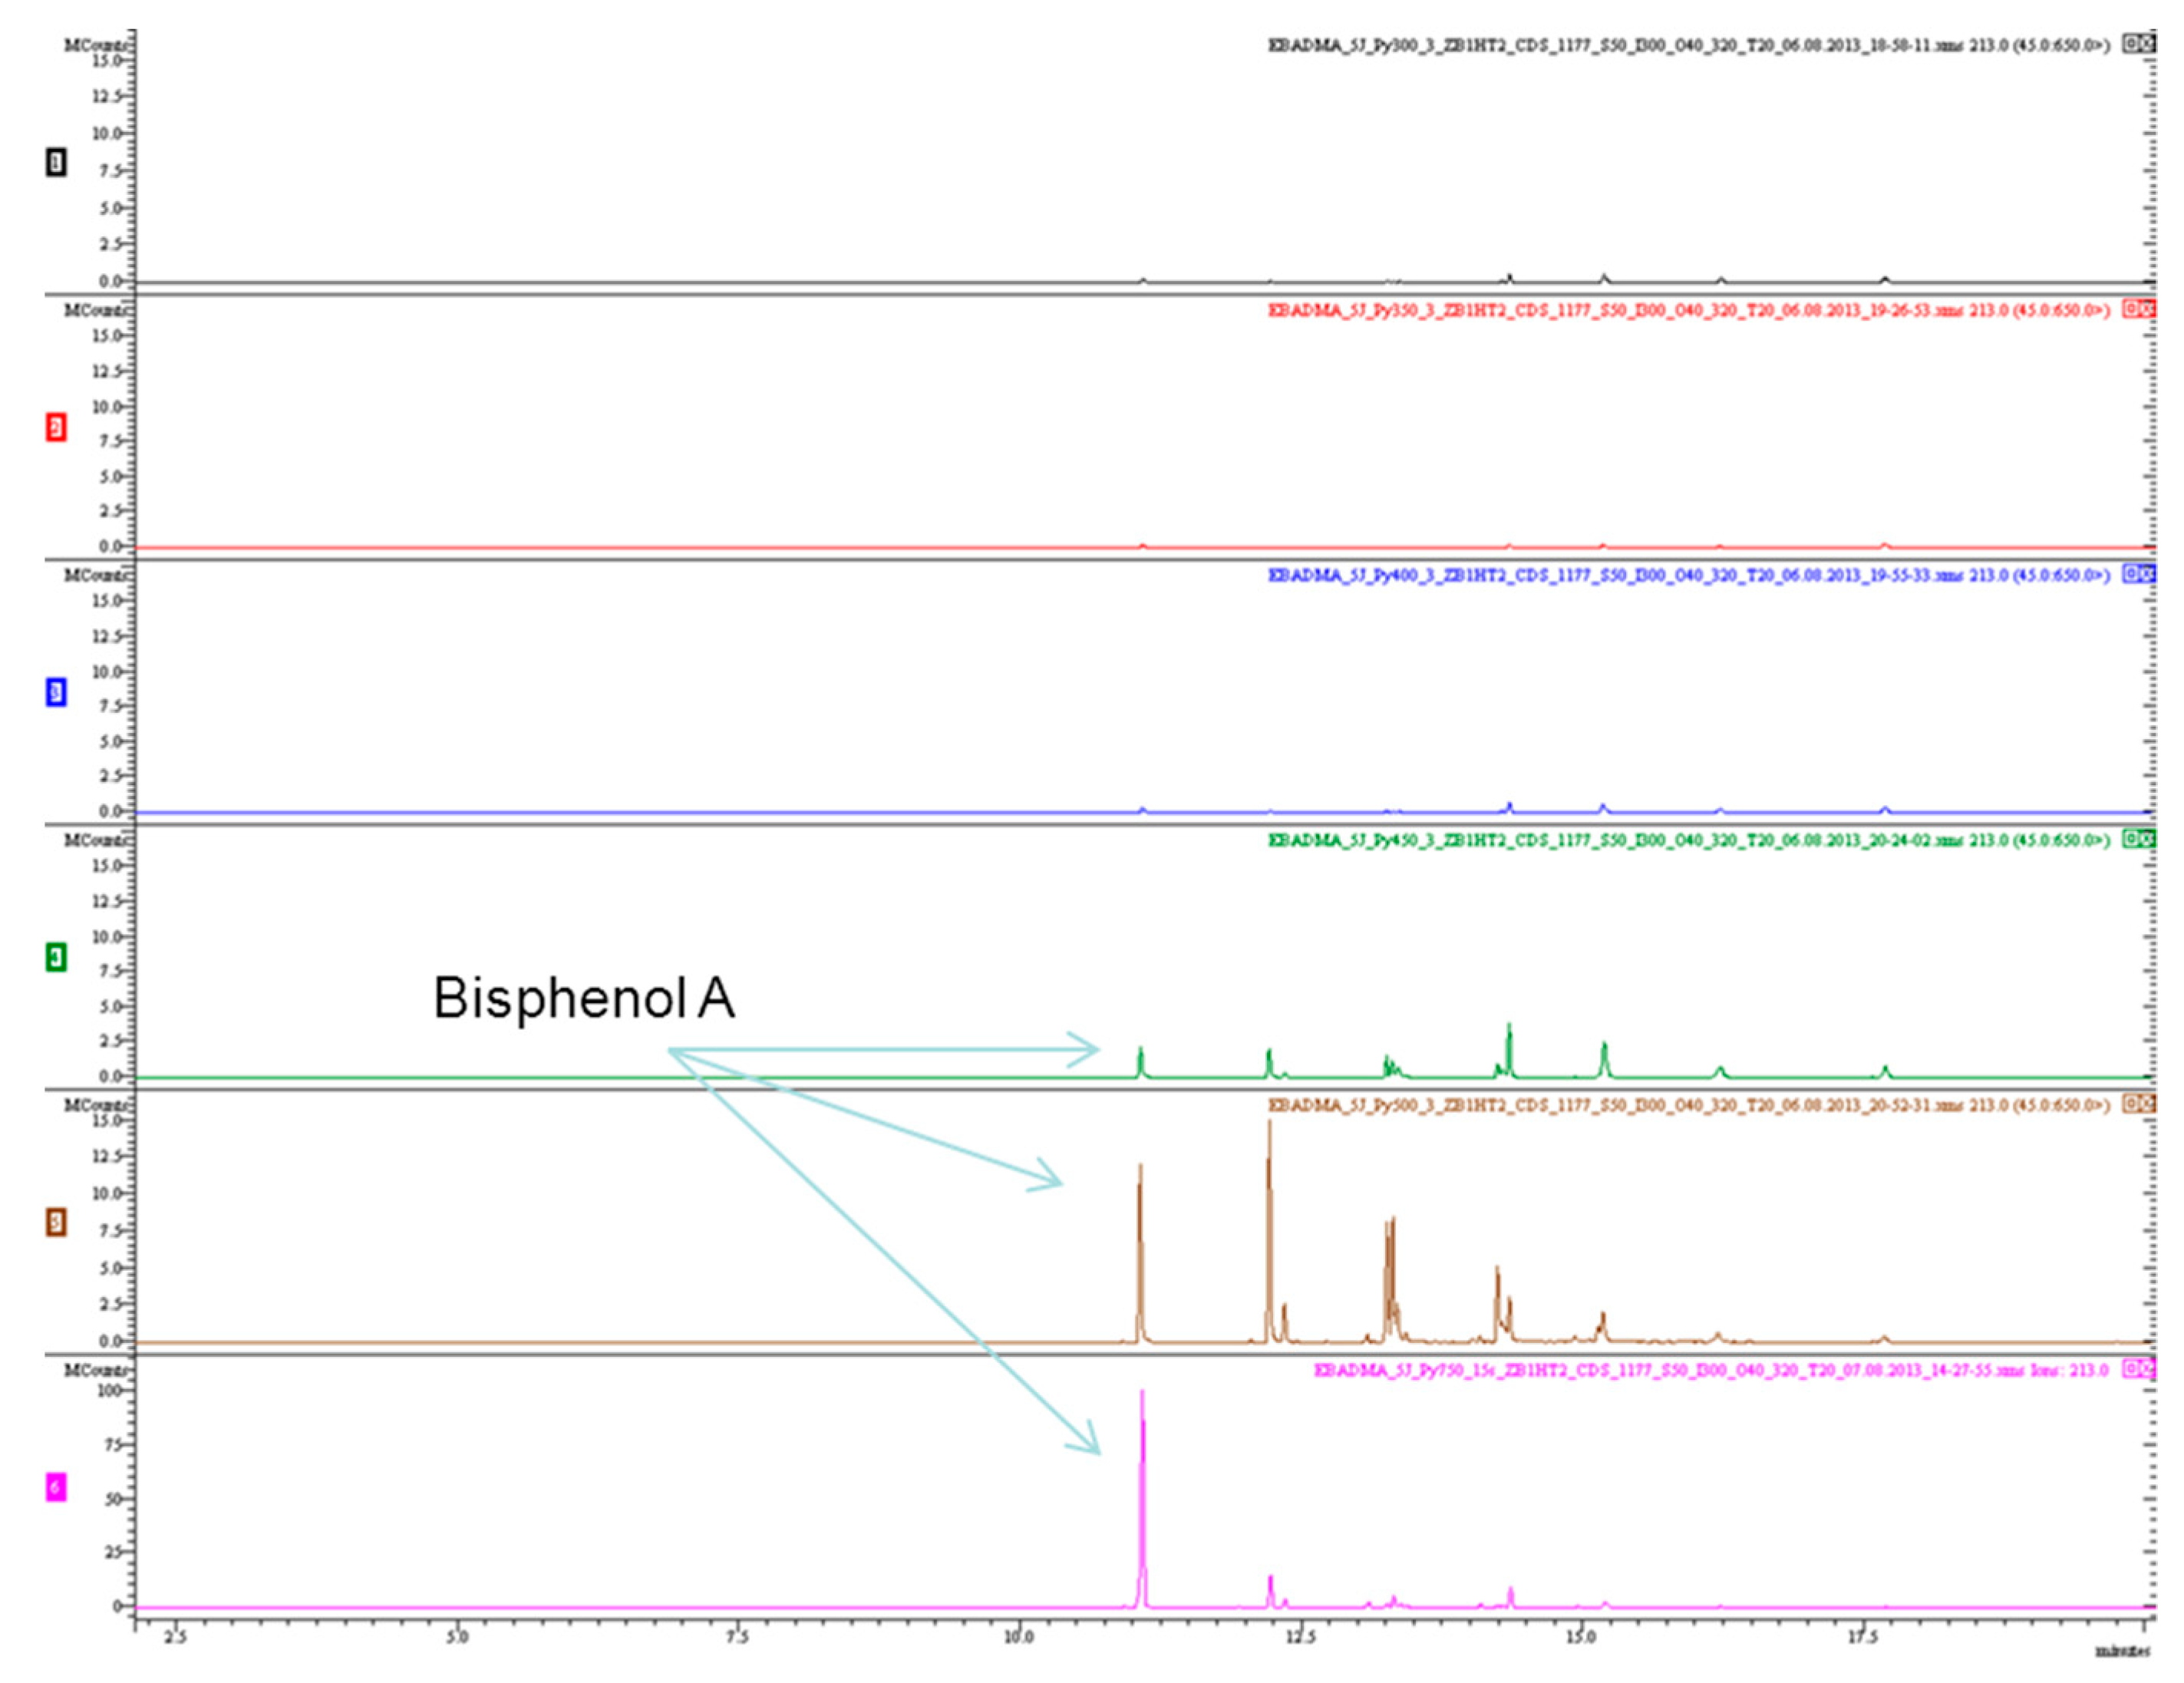The image size is (2184, 1683).
Task: Click the blue plot number 3 marker
Action: 56,693
